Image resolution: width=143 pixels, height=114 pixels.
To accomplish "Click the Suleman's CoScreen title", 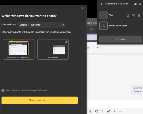I will 117,4.
